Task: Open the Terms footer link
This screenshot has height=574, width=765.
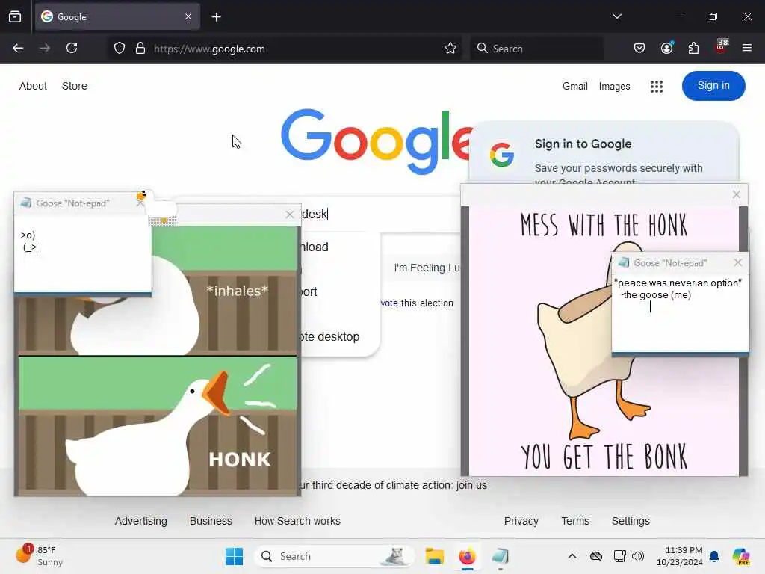Action: (575, 521)
